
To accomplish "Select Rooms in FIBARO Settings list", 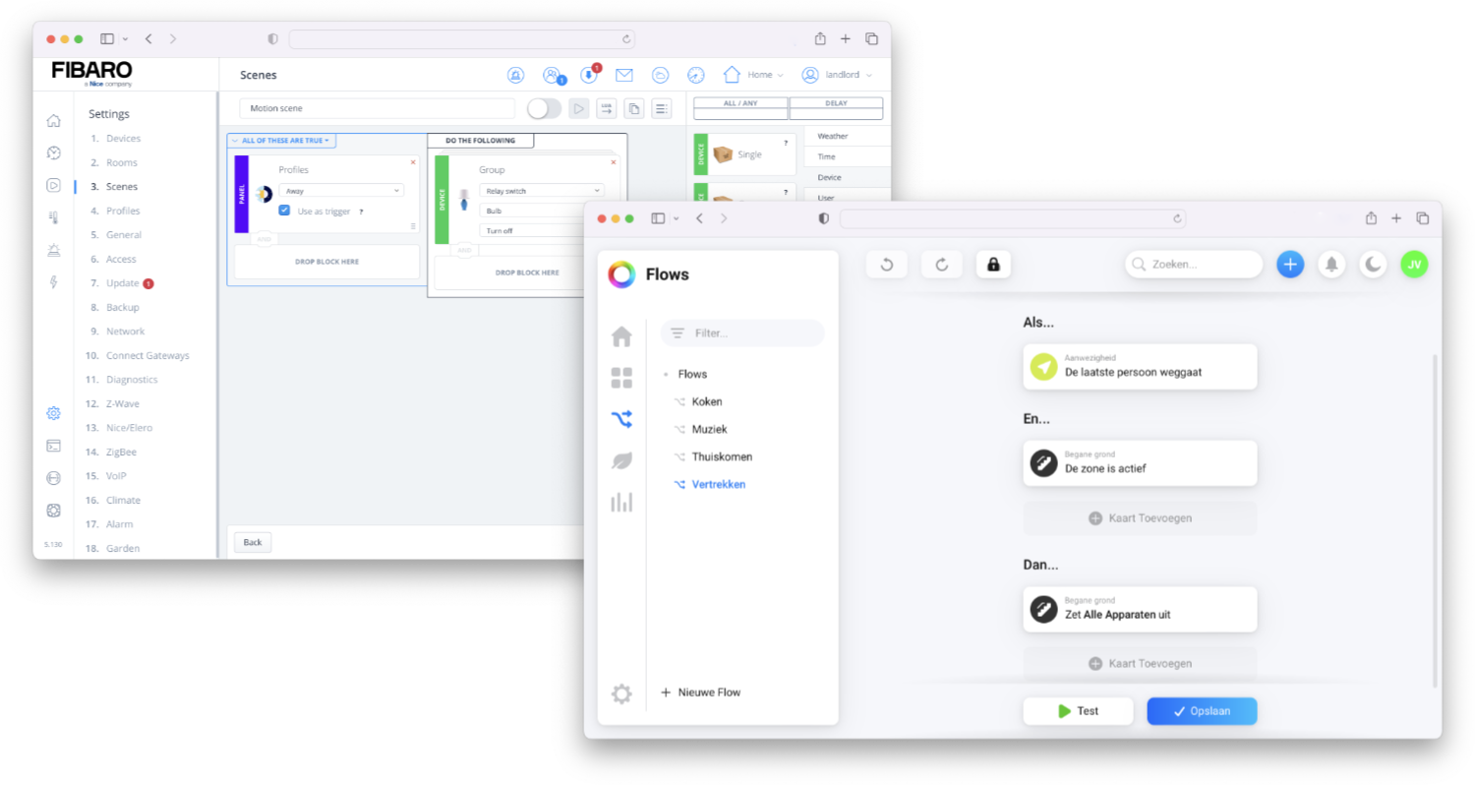I will [x=122, y=162].
